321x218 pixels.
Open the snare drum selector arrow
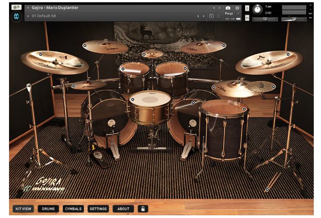[x=133, y=99]
